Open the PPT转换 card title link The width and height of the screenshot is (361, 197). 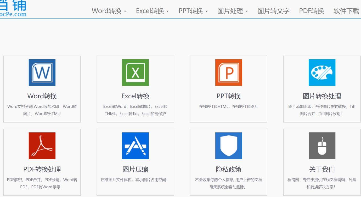coord(229,96)
